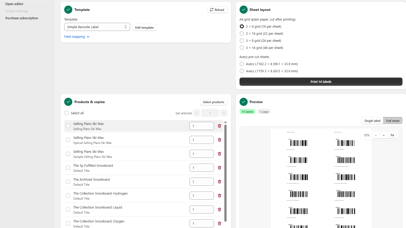
Task: Edit copies for Collection Snowboard: Hydrogen
Action: tap(202, 196)
